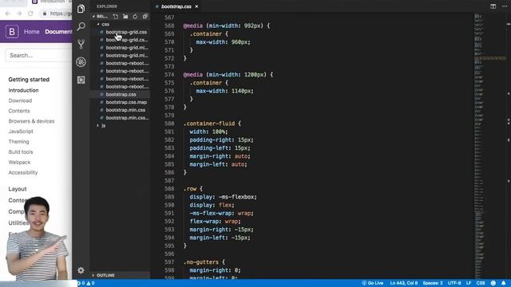This screenshot has width=511, height=287.
Task: Change indentation via Spaces: 2
Action: tap(433, 283)
